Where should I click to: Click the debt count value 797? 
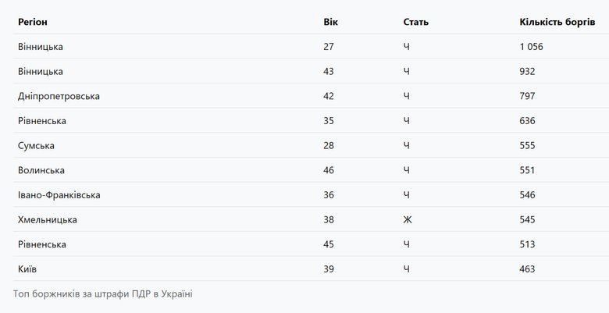527,96
